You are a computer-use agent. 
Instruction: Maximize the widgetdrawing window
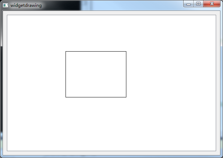click(198, 4)
